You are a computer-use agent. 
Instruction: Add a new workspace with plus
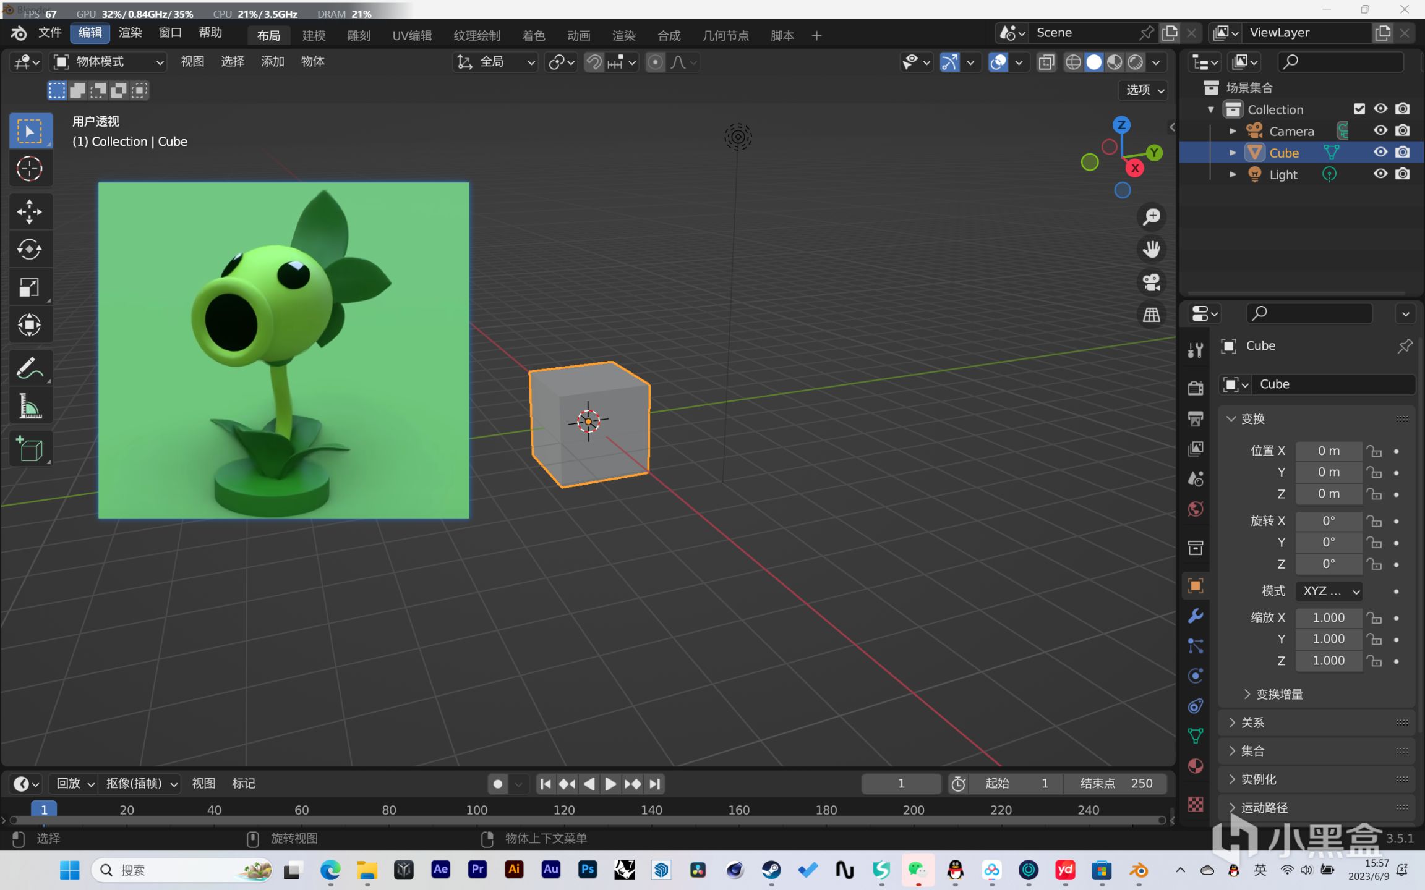click(x=816, y=35)
